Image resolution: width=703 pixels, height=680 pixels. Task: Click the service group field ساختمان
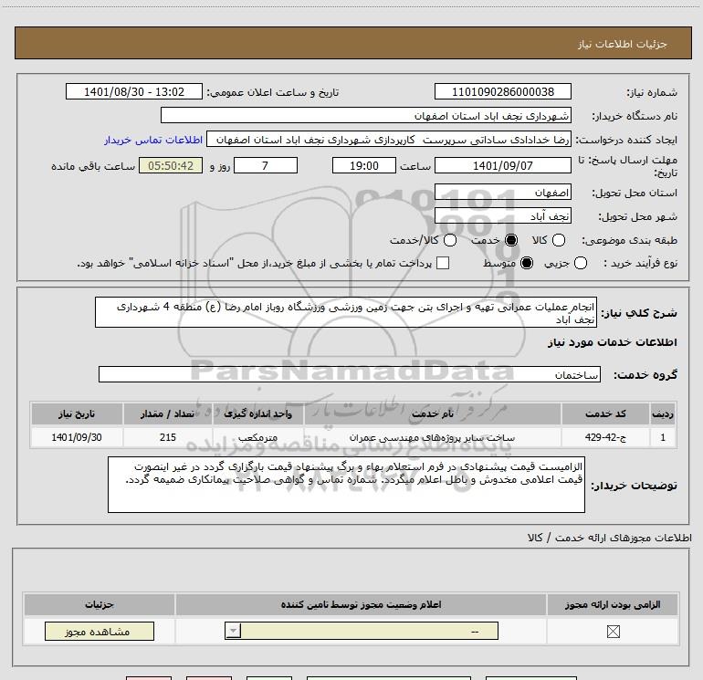350,374
